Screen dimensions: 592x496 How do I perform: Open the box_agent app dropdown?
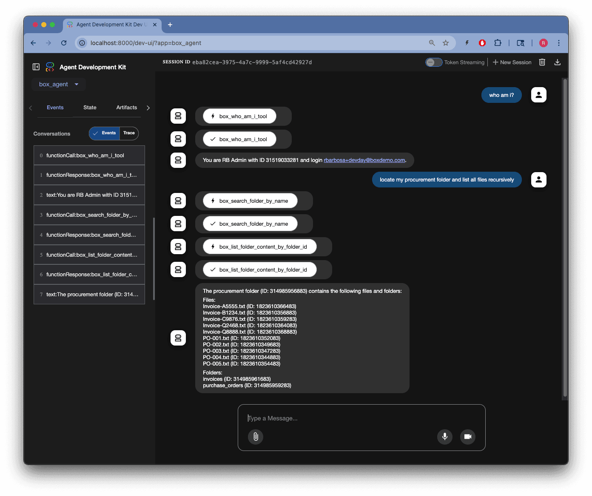[59, 84]
